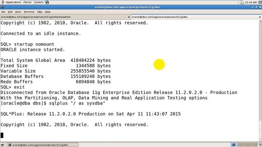Click the terminal cursor block

2,135
